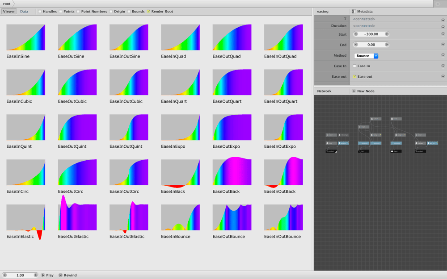Click the New Node button label
The width and height of the screenshot is (447, 279).
coord(366,91)
